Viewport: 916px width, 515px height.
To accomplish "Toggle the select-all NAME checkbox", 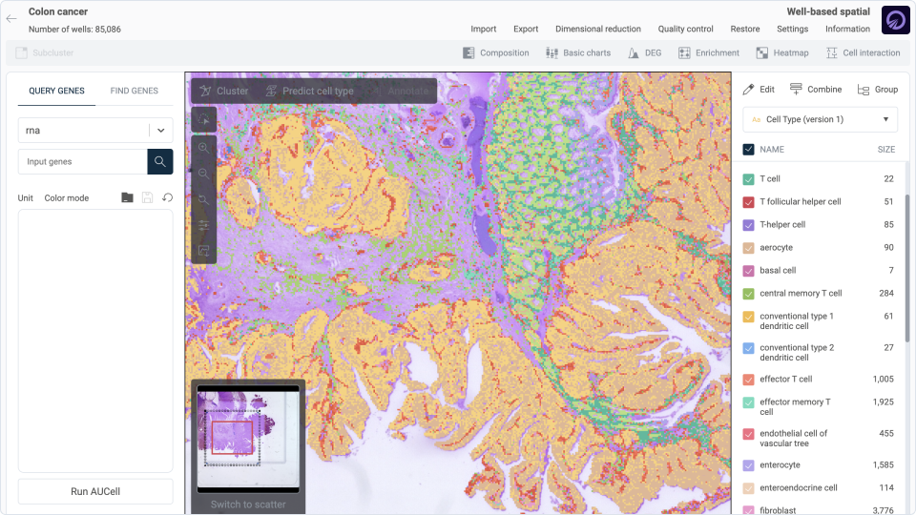I will [749, 150].
